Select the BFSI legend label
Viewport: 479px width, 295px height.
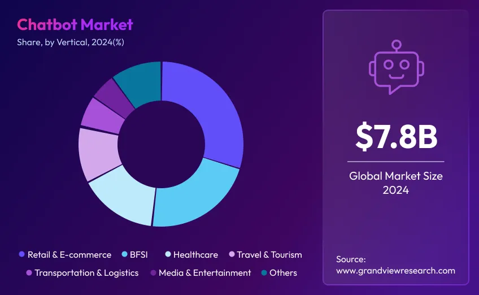pyautogui.click(x=139, y=255)
